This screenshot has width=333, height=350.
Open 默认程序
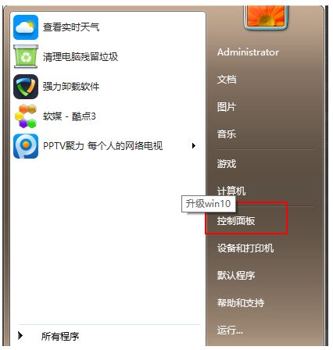236,275
